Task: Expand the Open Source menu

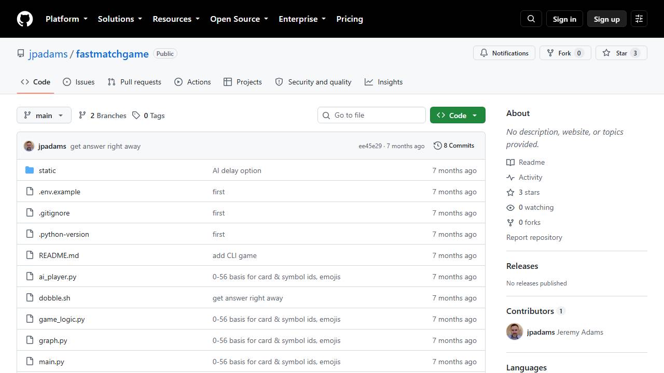Action: click(239, 19)
